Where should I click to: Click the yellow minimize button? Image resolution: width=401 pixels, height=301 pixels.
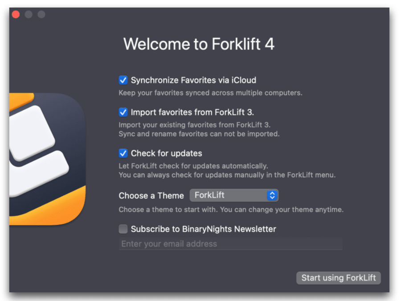point(28,14)
